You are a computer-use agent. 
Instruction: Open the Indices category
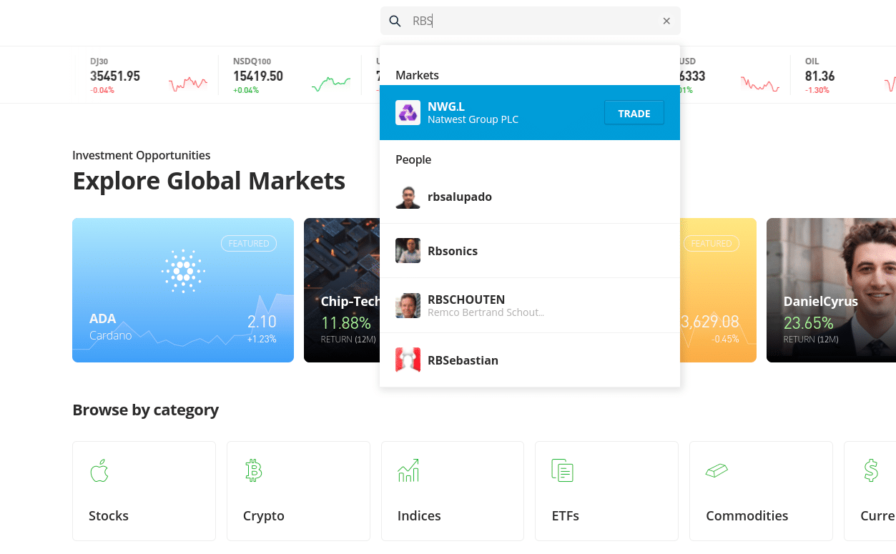(x=453, y=491)
